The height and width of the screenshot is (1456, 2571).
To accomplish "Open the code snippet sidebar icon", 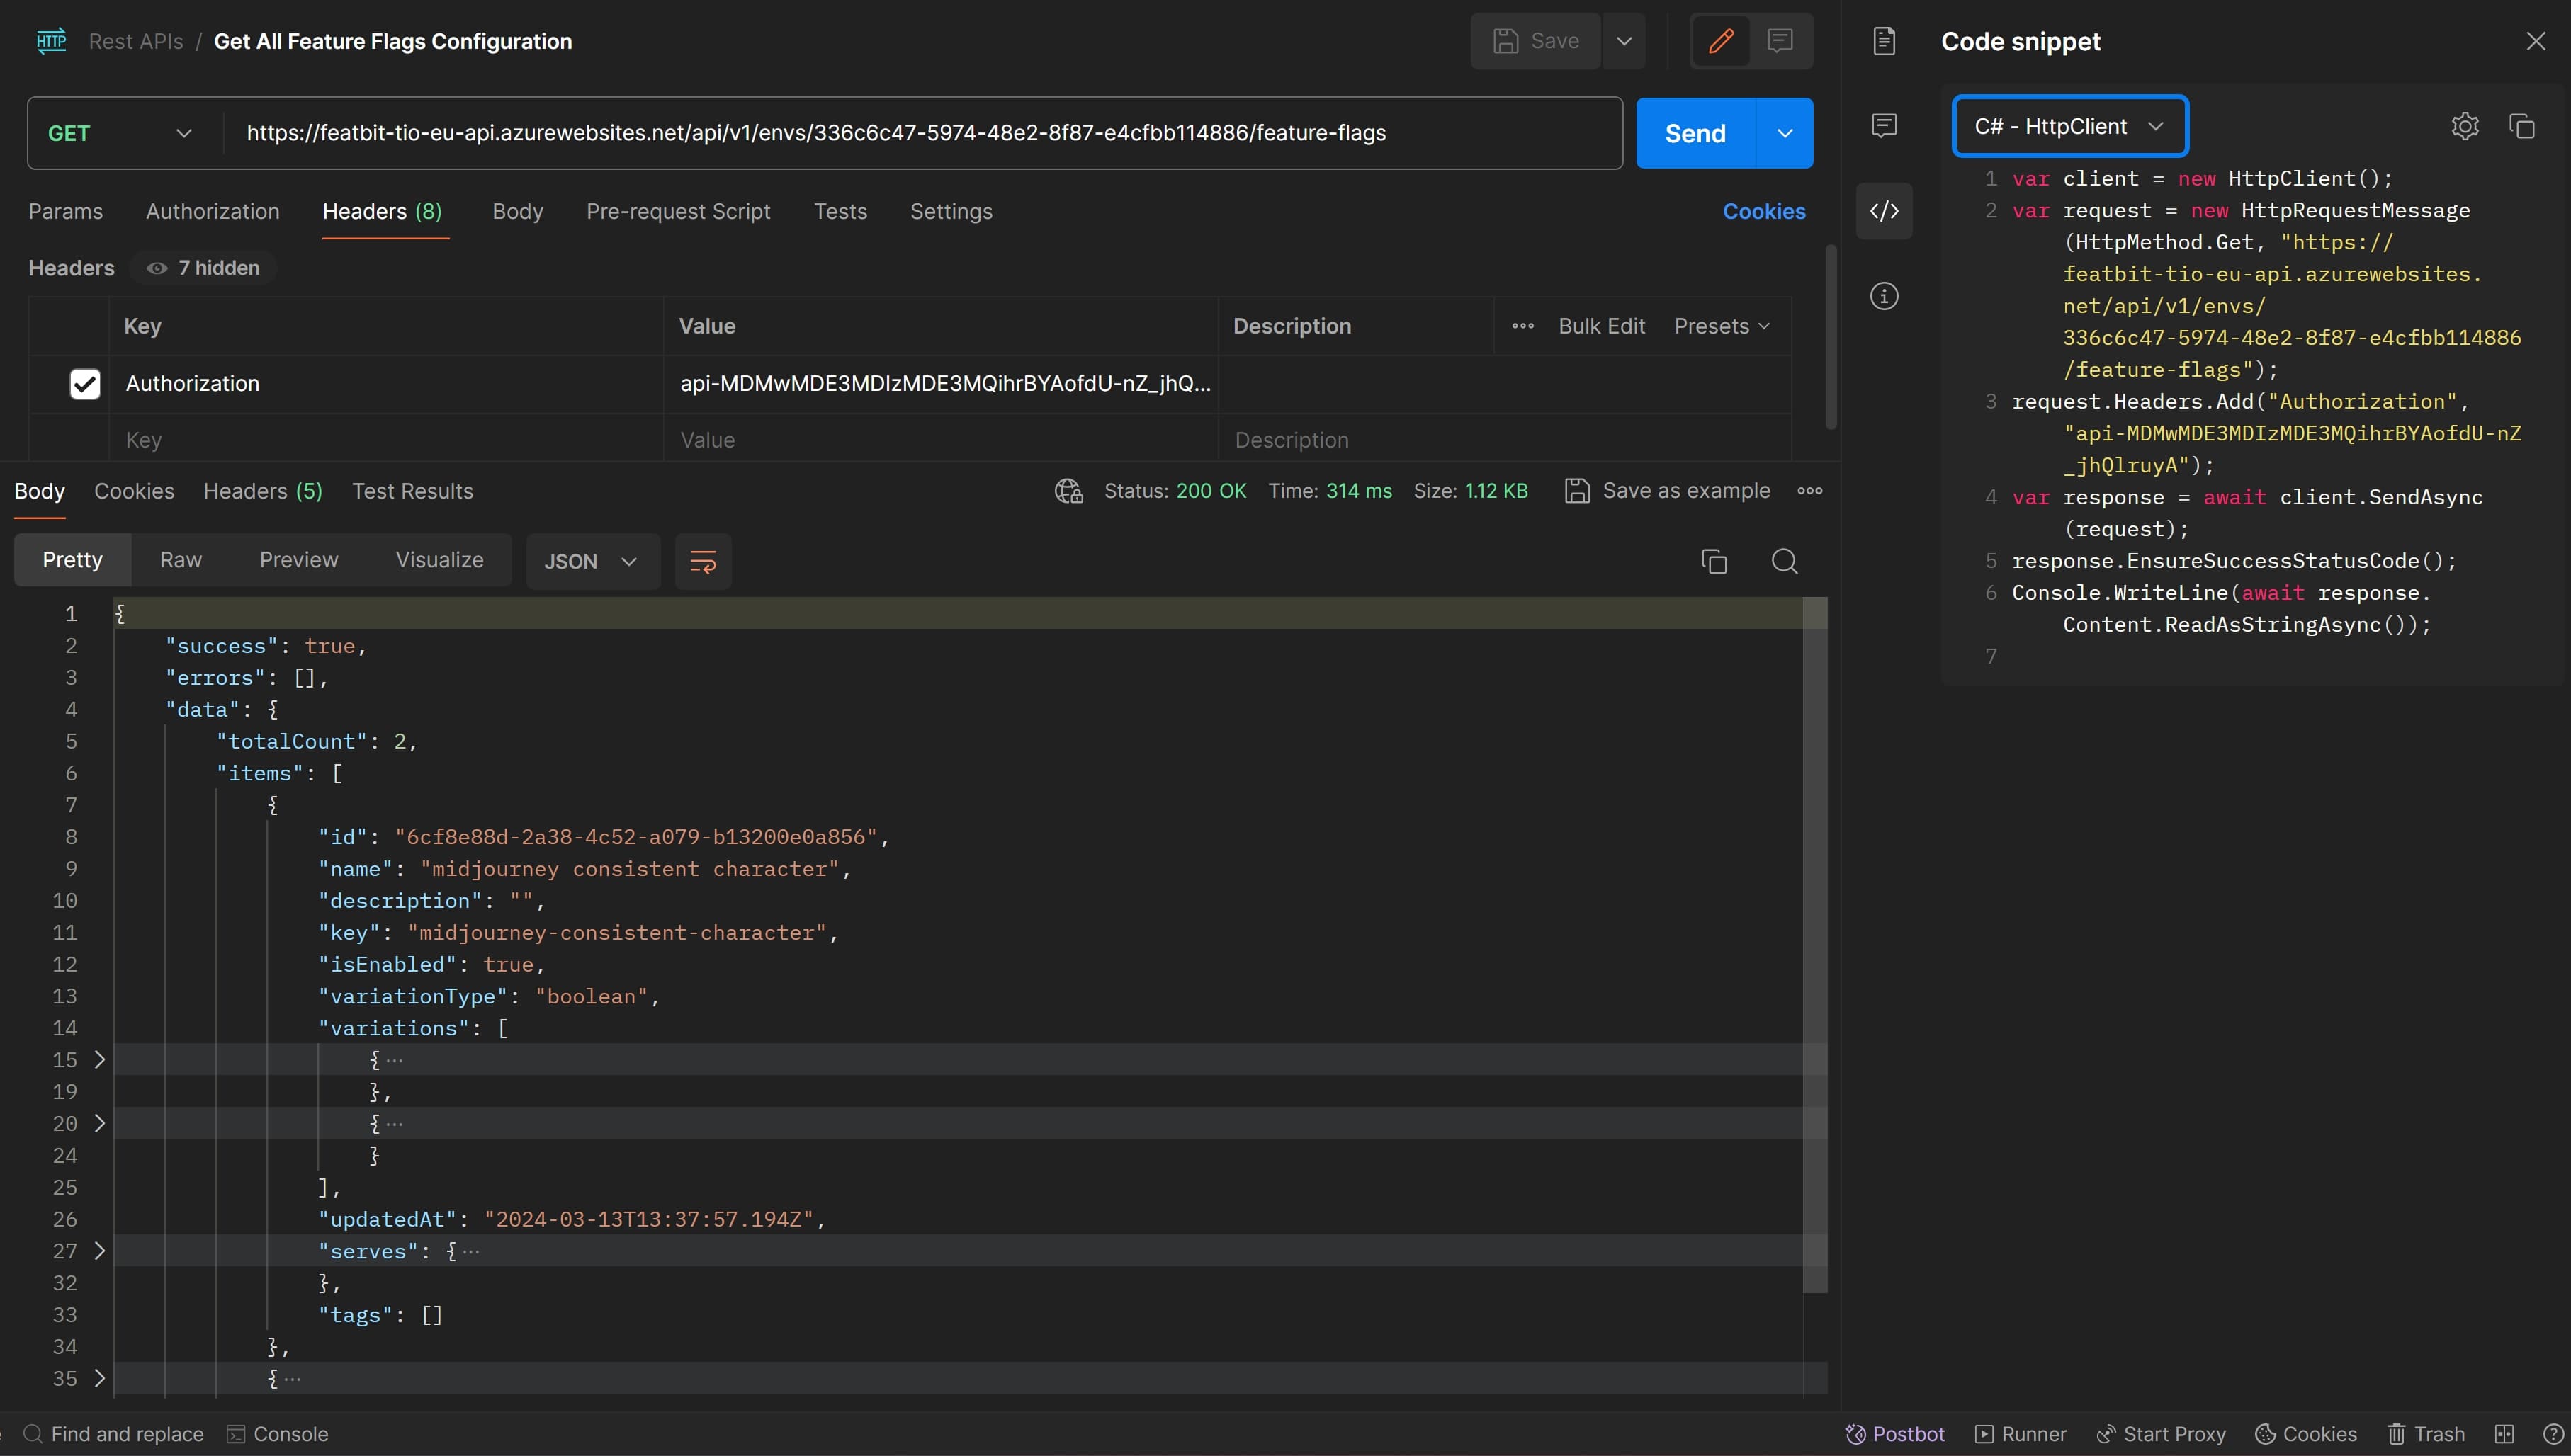I will 1884,211.
